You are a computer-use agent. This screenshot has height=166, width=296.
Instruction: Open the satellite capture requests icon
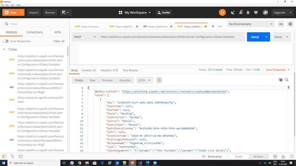pos(233,12)
